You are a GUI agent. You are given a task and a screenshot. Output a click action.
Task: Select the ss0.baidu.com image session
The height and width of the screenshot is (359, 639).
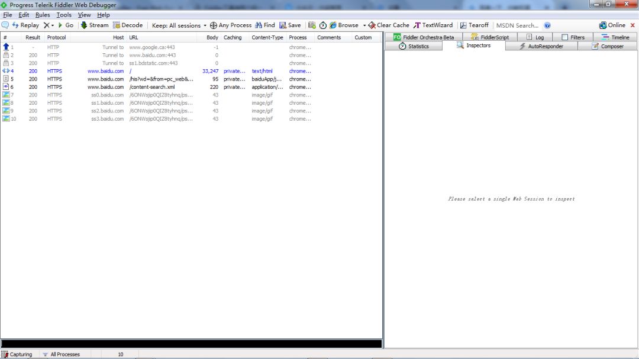[x=191, y=95]
